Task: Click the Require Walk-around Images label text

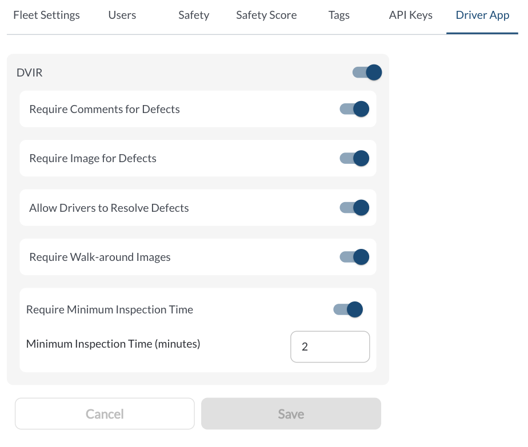Action: point(100,257)
